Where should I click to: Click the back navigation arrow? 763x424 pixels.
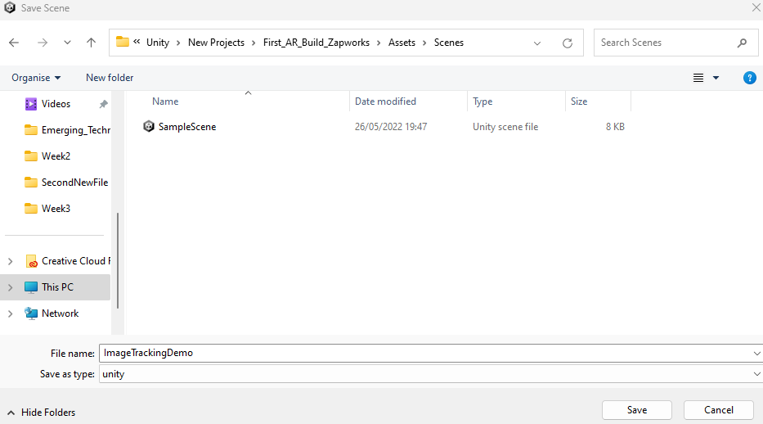pyautogui.click(x=14, y=43)
